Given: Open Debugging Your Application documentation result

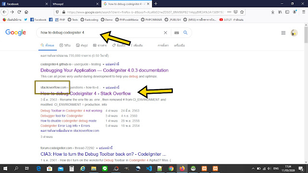Looking at the screenshot, I should [104, 70].
